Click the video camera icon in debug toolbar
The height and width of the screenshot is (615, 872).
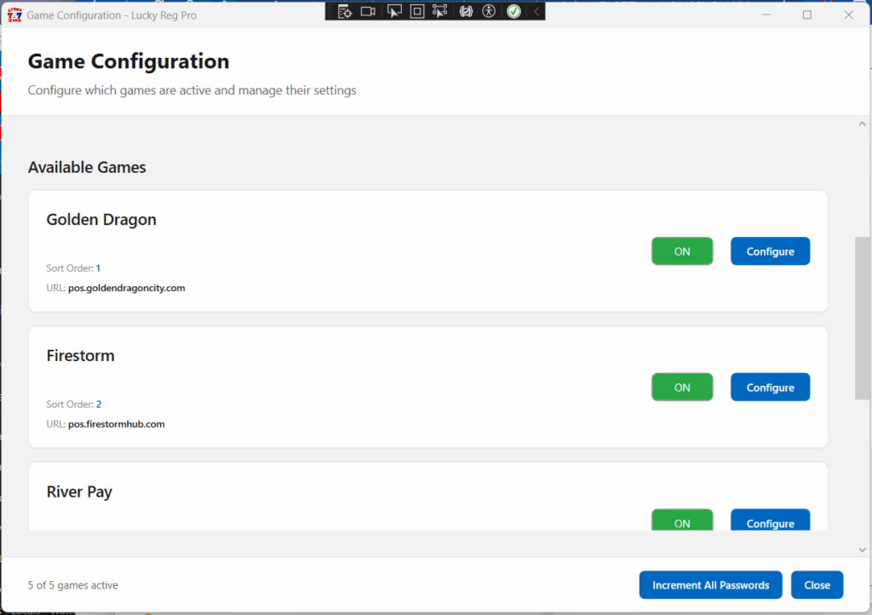click(368, 11)
